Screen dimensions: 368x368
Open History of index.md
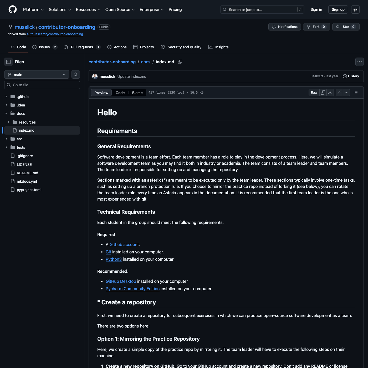[x=351, y=76]
